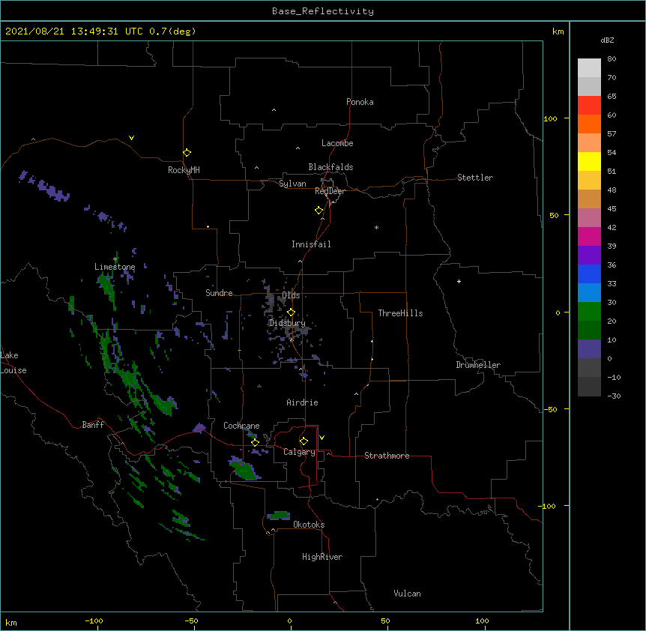Pick the yellow 54 dBZ legend swatch
646x631 pixels.
[x=589, y=161]
